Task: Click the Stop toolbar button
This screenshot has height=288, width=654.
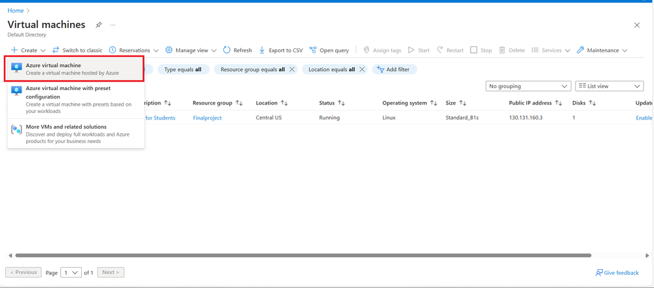Action: click(481, 50)
